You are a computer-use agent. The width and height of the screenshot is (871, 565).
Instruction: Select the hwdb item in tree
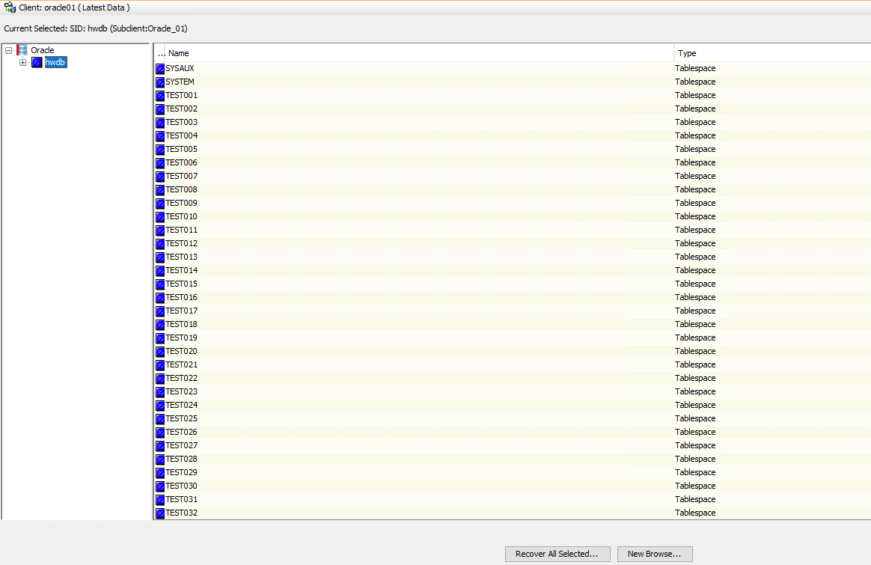[55, 63]
